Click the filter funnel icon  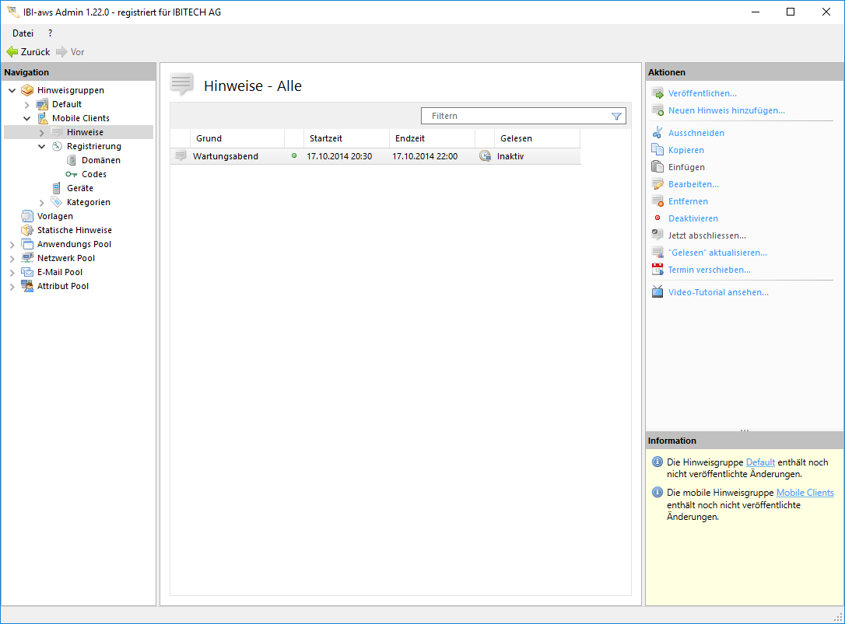(x=616, y=116)
